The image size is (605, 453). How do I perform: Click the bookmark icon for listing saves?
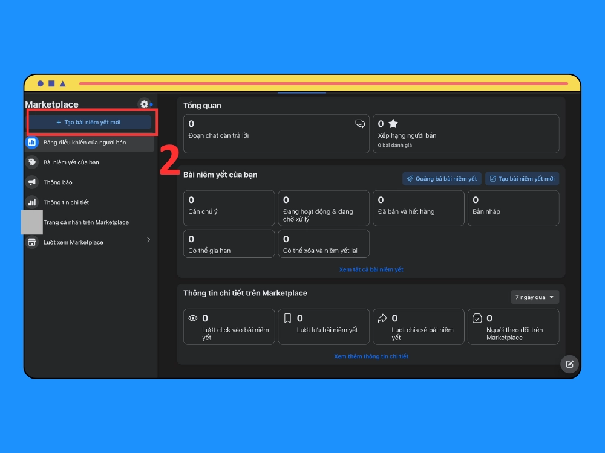[287, 318]
